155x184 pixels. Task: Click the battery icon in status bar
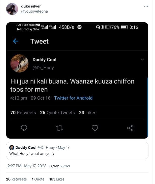click(124, 27)
